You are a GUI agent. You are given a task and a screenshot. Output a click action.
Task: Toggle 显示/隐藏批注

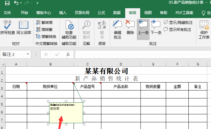click(178, 22)
